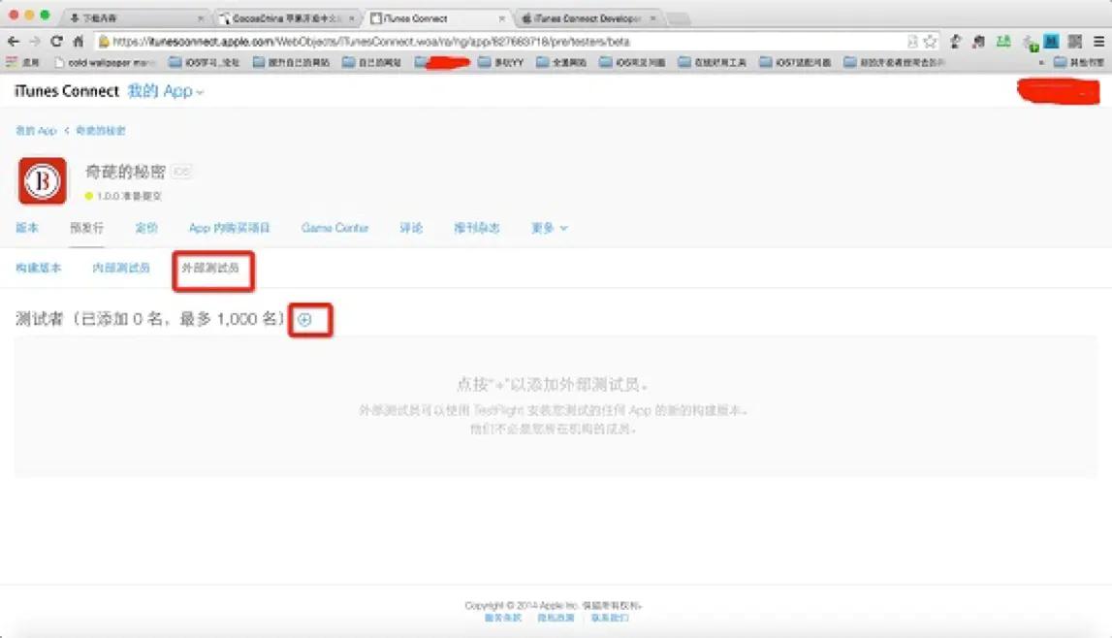Image resolution: width=1112 pixels, height=638 pixels.
Task: Click the green extension icon in toolbar
Action: pos(1003,42)
